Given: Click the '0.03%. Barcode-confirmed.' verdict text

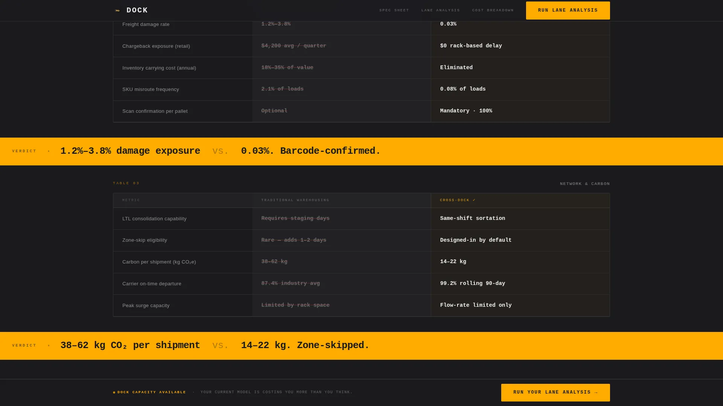Looking at the screenshot, I should point(311,151).
